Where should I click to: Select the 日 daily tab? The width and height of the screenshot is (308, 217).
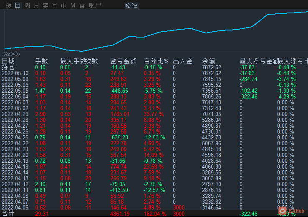18,5
